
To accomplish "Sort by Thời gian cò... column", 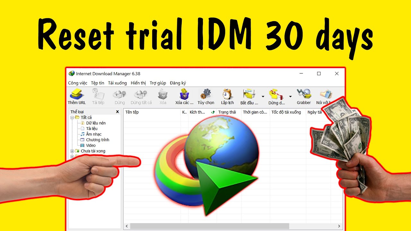I will [x=256, y=112].
